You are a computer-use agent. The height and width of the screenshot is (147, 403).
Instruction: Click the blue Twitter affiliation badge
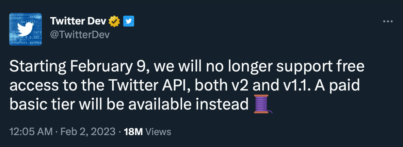point(129,21)
